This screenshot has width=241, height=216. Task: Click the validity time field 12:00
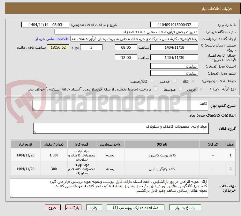pyautogui.click(x=126, y=58)
